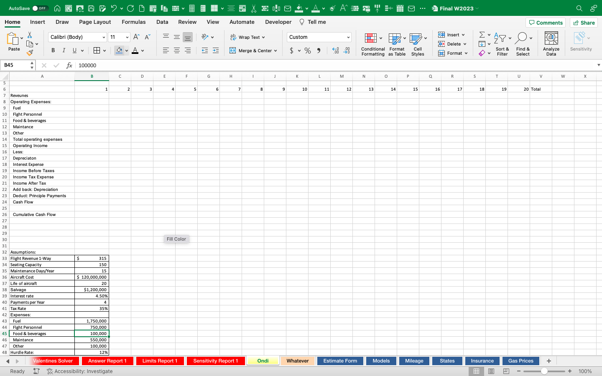Toggle Align Left
The image size is (602, 376).
pyautogui.click(x=166, y=51)
